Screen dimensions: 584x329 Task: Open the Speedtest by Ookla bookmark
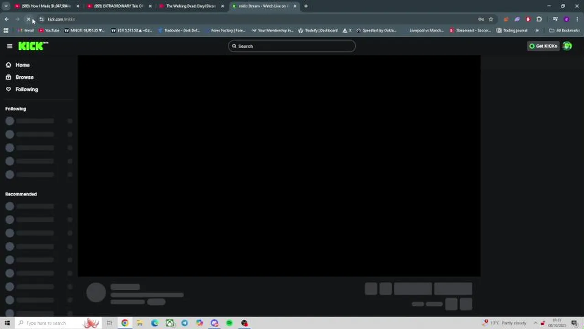click(376, 31)
